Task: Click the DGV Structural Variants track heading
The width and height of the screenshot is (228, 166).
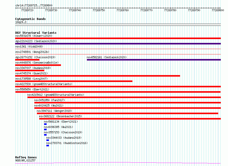Action: tap(36, 33)
